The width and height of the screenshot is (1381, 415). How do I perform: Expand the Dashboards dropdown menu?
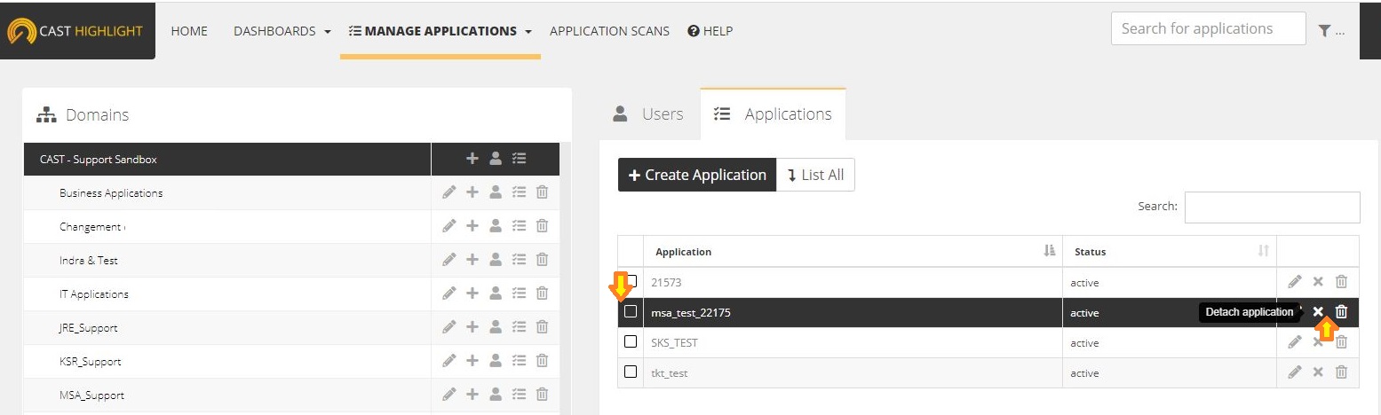[x=282, y=31]
